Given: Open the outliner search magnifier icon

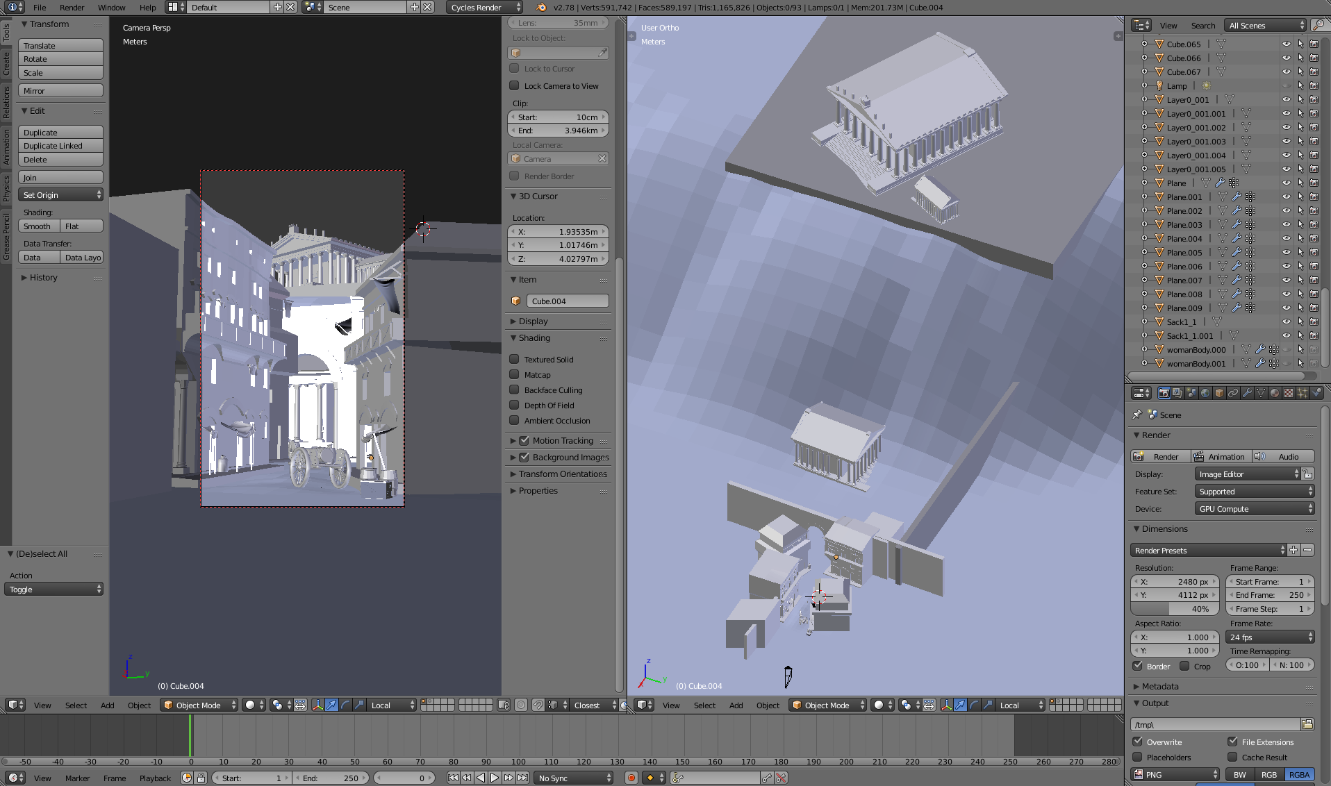Looking at the screenshot, I should pyautogui.click(x=1318, y=26).
